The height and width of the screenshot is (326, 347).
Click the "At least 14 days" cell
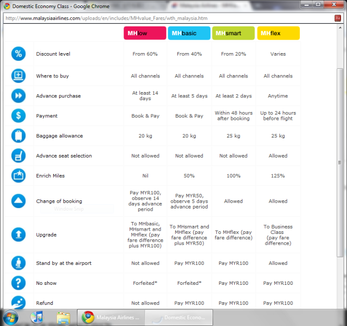click(145, 96)
